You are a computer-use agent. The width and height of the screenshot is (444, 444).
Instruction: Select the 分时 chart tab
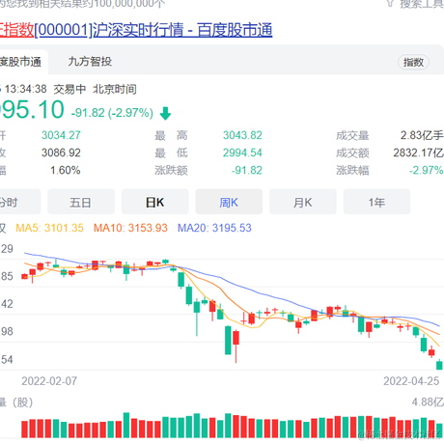(20, 202)
